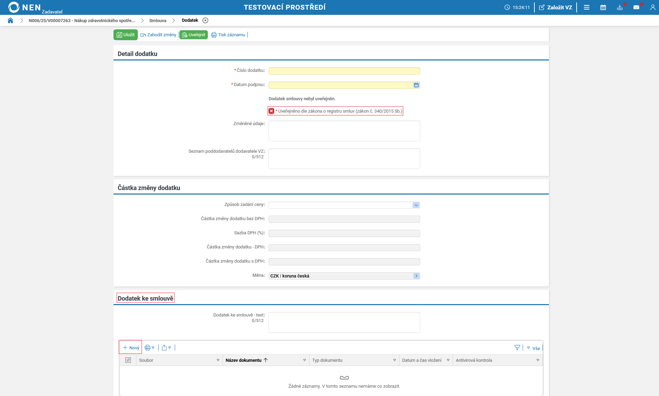Expand the export dropdown in table toolbar
The height and width of the screenshot is (396, 659).
point(166,348)
